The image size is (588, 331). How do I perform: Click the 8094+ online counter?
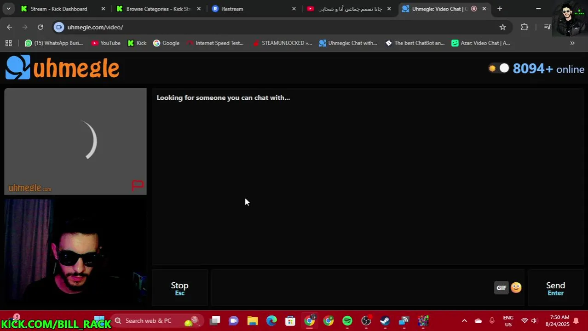click(x=548, y=68)
